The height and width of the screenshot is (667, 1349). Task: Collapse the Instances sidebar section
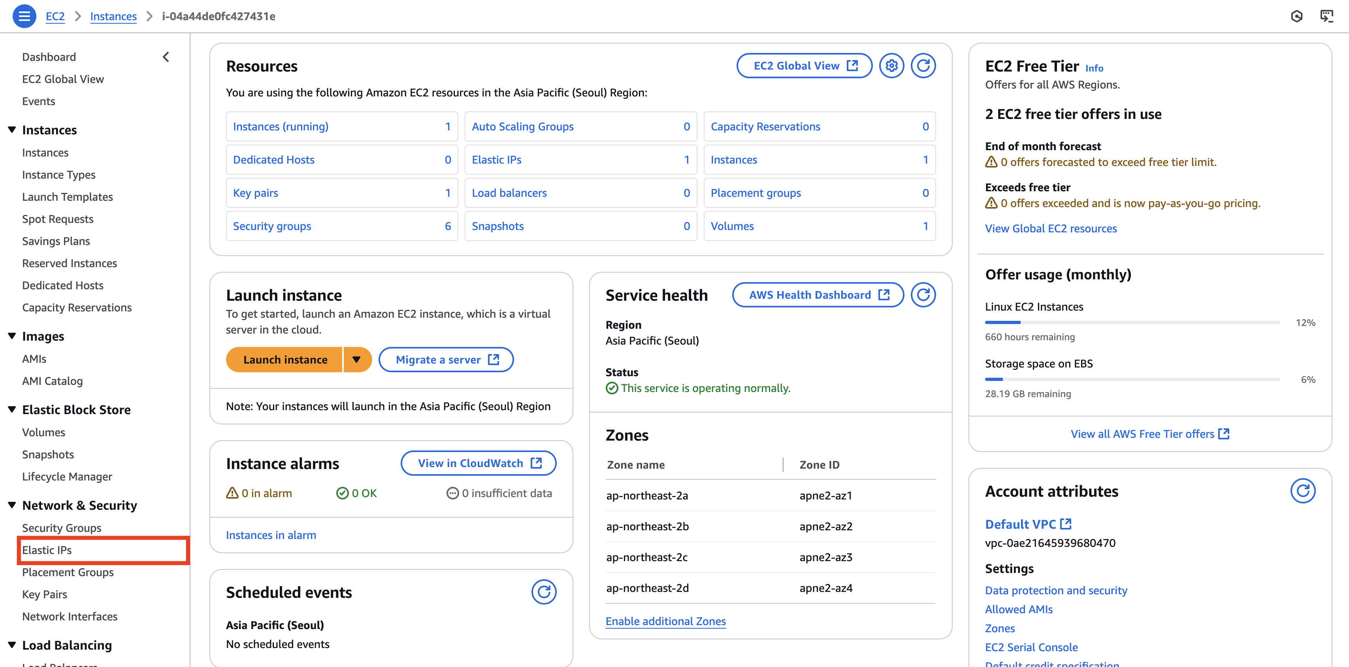click(12, 130)
